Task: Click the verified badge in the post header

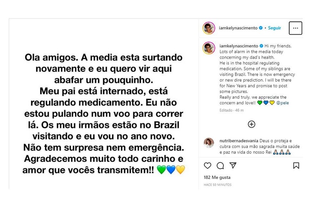Action: click(x=261, y=28)
